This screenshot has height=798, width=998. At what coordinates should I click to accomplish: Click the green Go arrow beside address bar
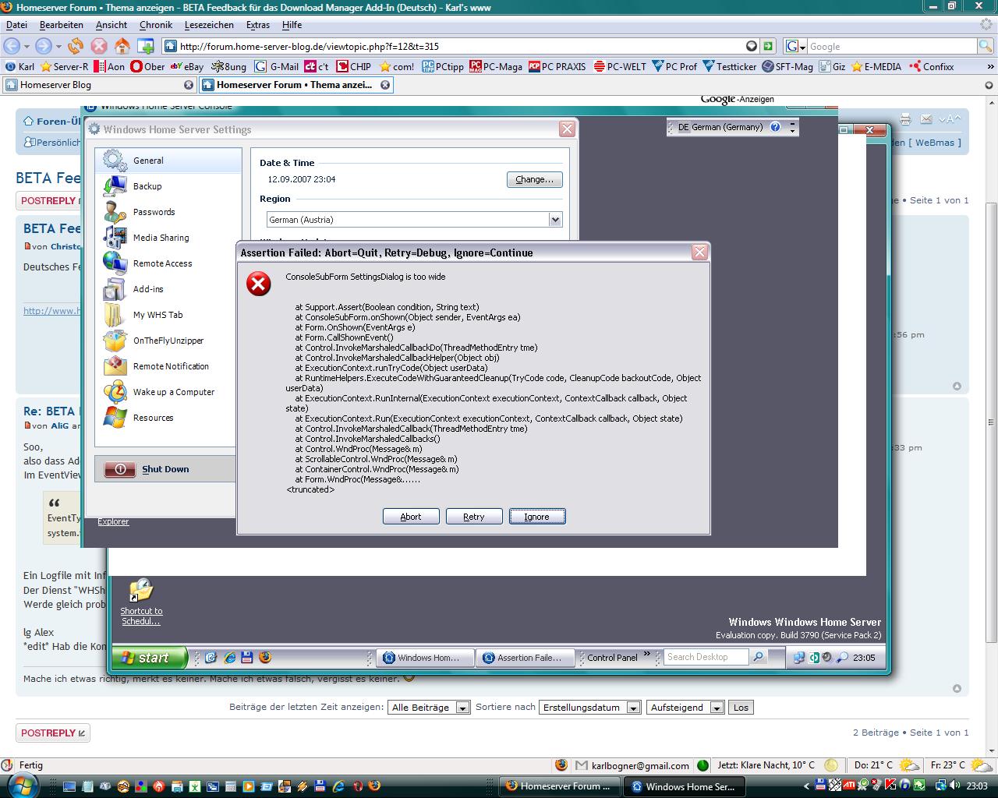(768, 46)
